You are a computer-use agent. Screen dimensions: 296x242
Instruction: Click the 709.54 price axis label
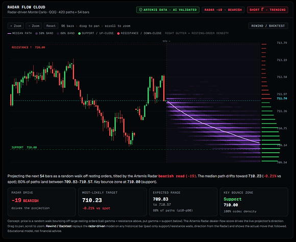pos(282,162)
